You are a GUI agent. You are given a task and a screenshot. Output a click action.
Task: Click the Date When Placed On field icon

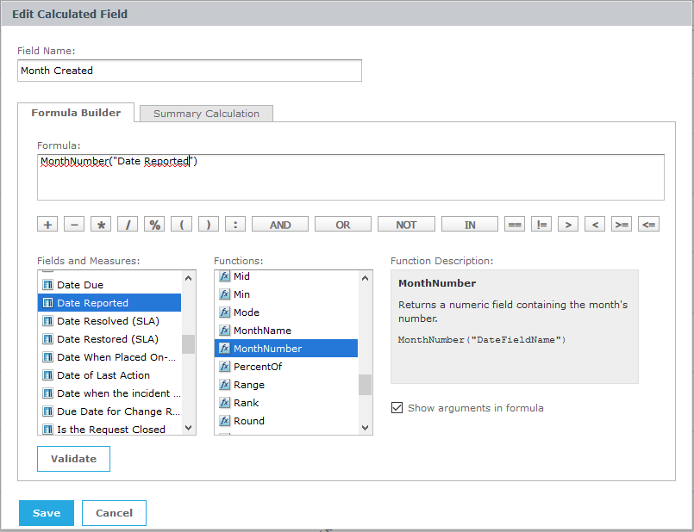pyautogui.click(x=47, y=357)
